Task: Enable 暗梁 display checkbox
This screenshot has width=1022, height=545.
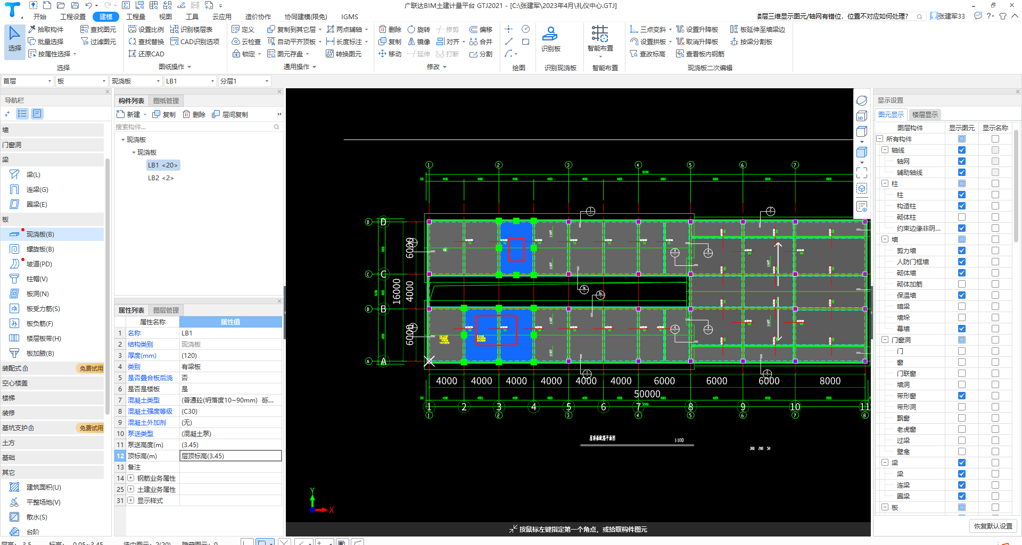Action: click(961, 306)
